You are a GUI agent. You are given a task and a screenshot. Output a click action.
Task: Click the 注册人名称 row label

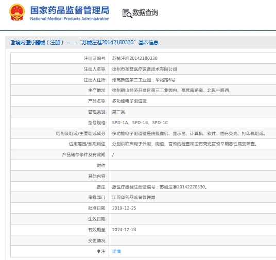click(95, 69)
